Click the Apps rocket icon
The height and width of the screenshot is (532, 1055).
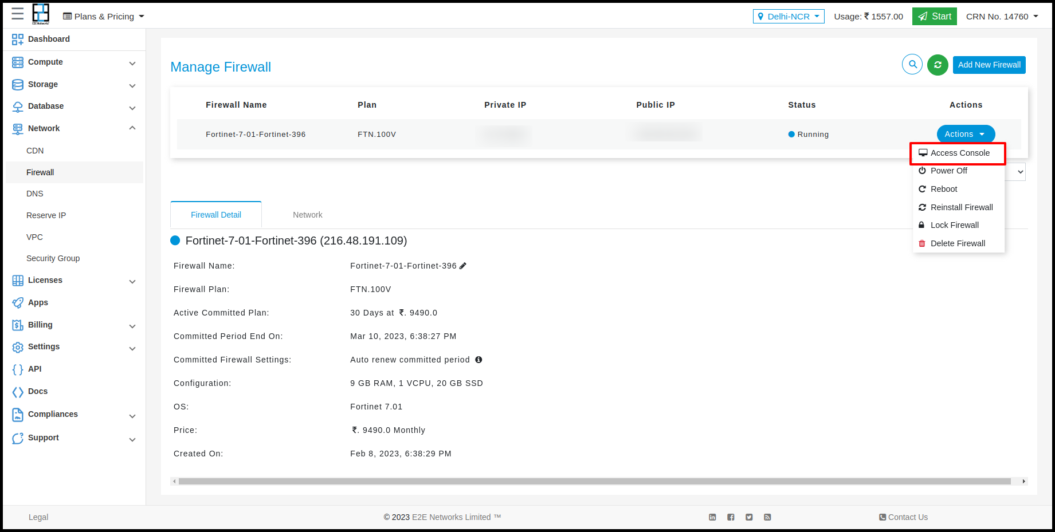(18, 302)
